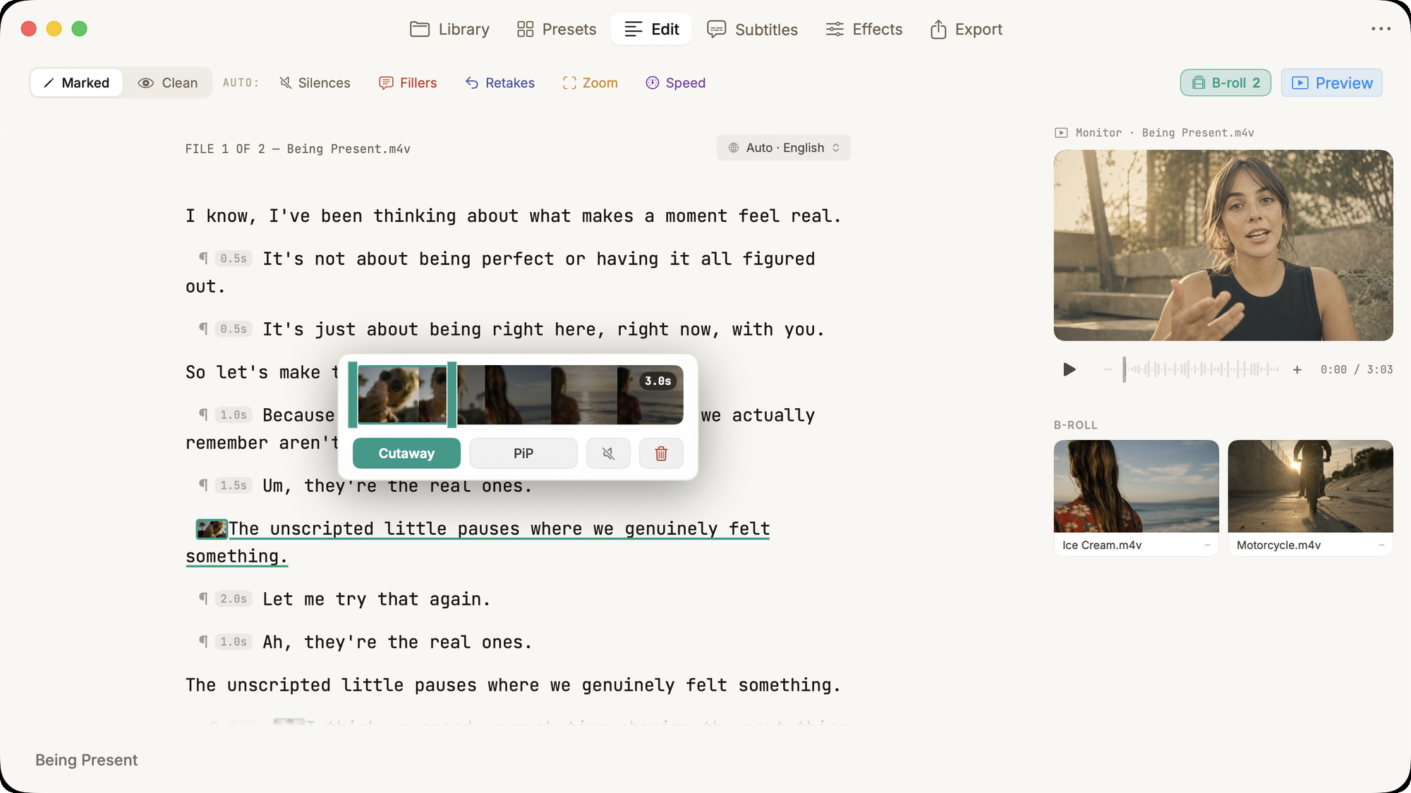The image size is (1411, 793).
Task: Click the inline B-roll thumbnail before 'The unscripted'
Action: pyautogui.click(x=212, y=529)
